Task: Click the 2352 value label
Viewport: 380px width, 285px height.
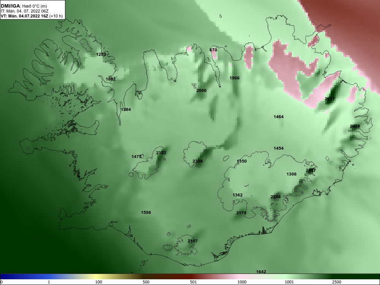Action: pos(161,153)
